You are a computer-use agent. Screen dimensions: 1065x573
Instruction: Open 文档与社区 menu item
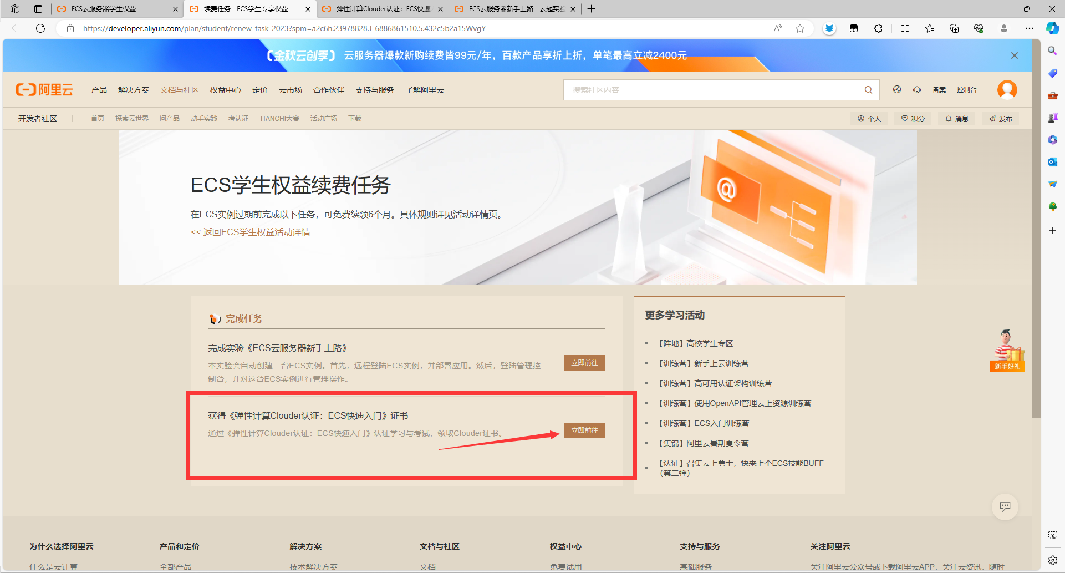click(180, 90)
